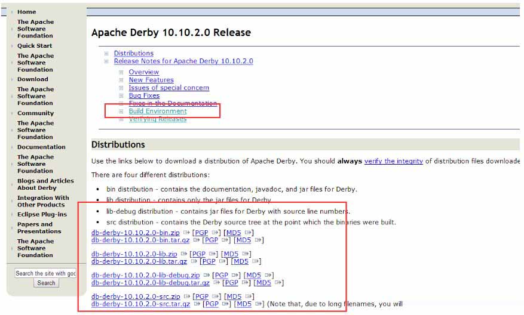Click the page icon beside New Features
This screenshot has width=524, height=315.
click(121, 80)
